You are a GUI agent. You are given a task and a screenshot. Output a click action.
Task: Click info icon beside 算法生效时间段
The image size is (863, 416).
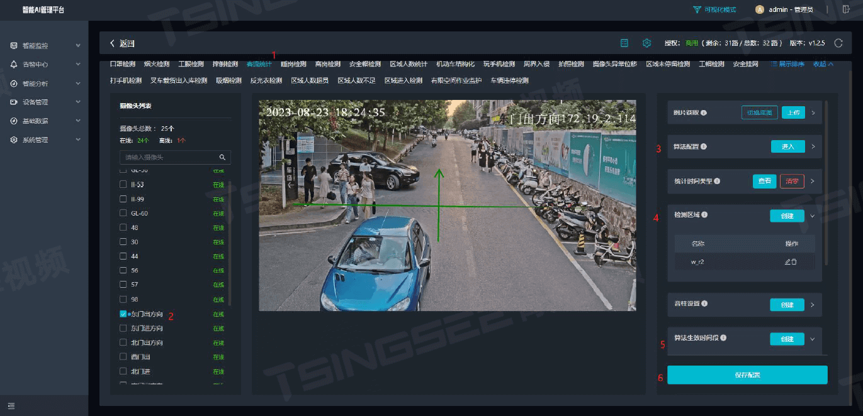pos(723,338)
